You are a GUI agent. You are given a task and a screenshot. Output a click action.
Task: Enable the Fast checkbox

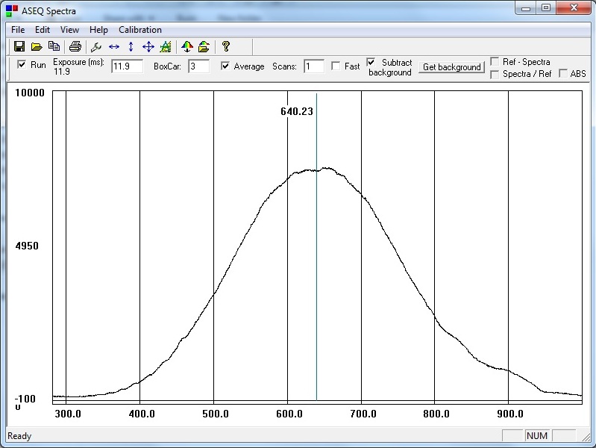tap(336, 66)
